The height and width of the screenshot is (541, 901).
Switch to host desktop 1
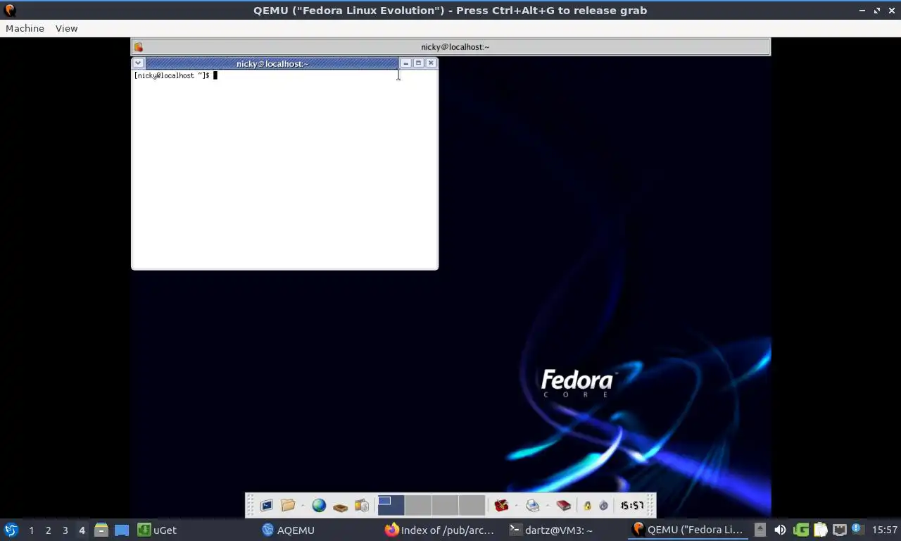pos(31,530)
